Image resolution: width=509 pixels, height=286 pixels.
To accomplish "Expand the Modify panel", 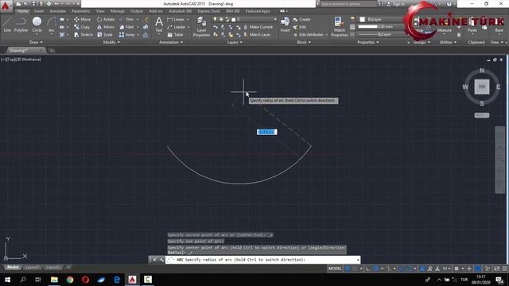I will [111, 42].
